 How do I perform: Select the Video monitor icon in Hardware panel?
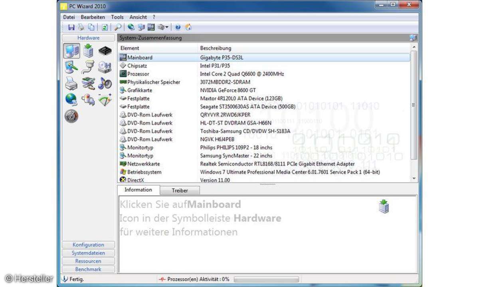(x=71, y=67)
